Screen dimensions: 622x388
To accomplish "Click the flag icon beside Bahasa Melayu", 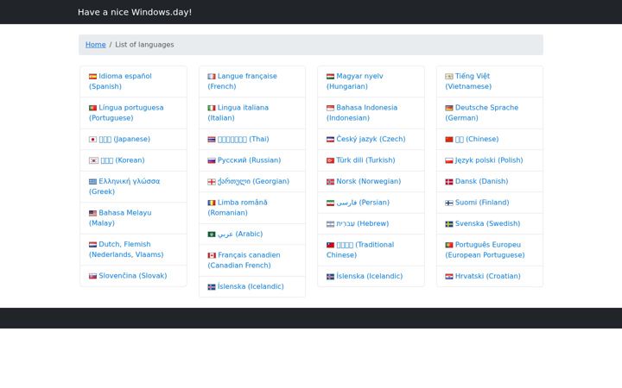I will tap(92, 213).
